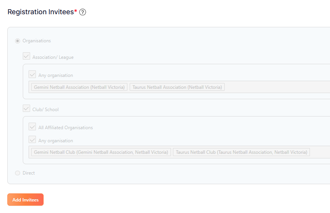Toggle the All Affiliated Organisations checkbox
This screenshot has height=213, width=330.
pos(32,126)
